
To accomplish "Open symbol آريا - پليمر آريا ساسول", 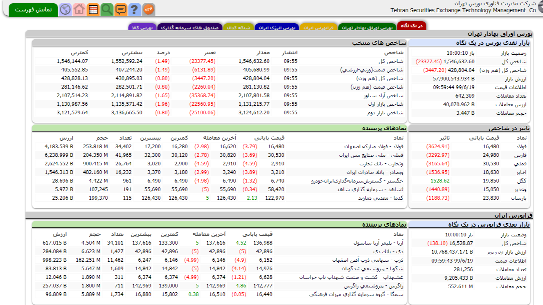I will click(379, 243).
